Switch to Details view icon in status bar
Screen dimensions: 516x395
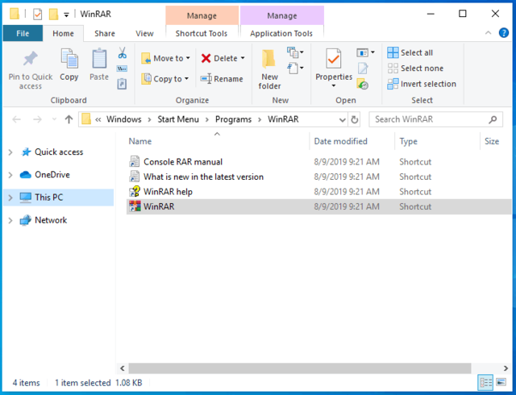[485, 382]
